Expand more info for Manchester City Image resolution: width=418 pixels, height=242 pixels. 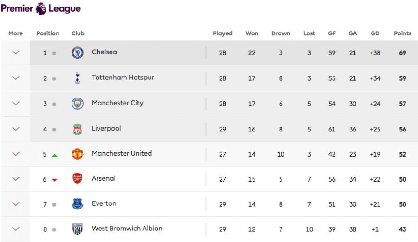[16, 104]
